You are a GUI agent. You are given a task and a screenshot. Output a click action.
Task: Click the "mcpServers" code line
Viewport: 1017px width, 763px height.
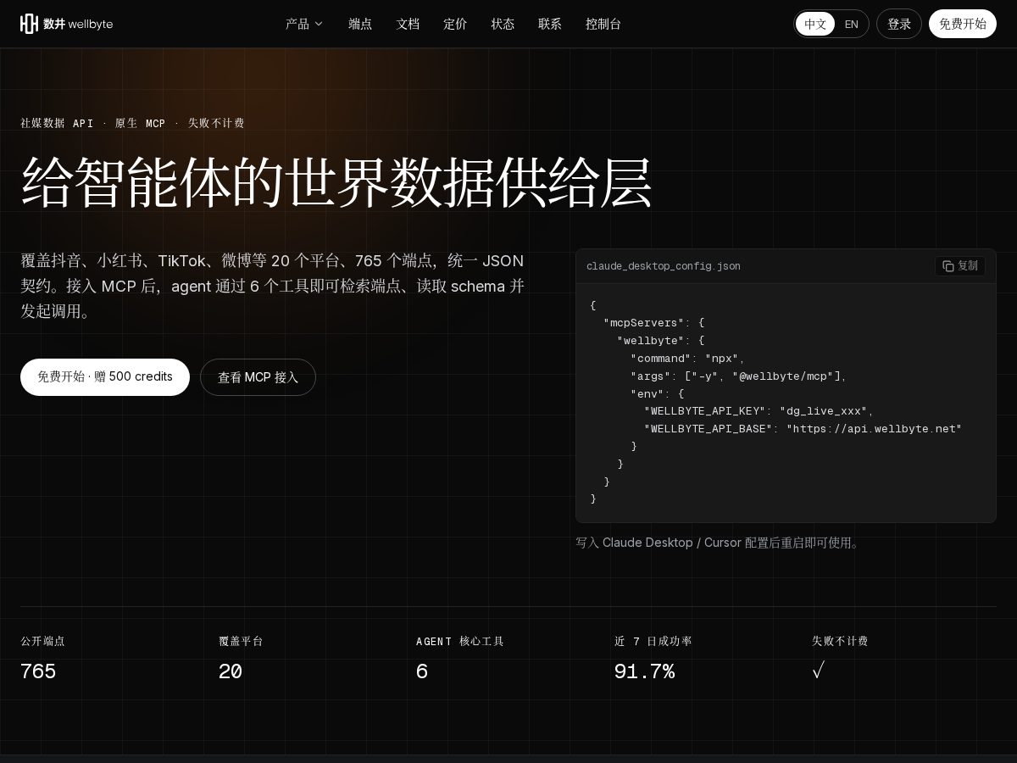pyautogui.click(x=653, y=322)
